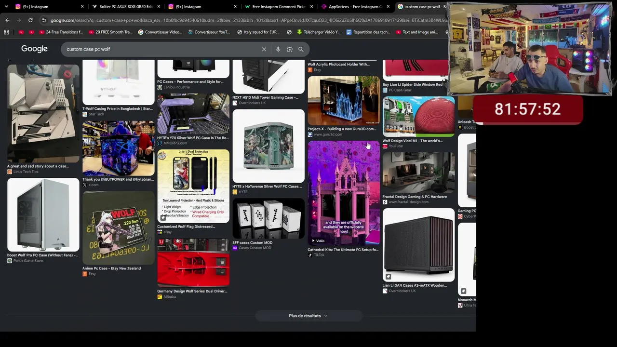Screen dimensions: 617x347
Task: Open the Anime Pc Case WOLF sticker image
Action: [x=119, y=228]
